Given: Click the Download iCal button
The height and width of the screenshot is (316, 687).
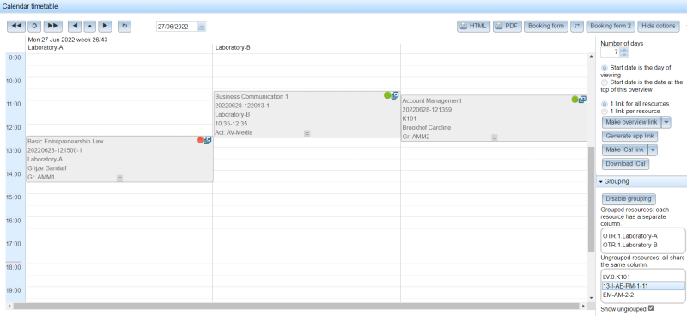Looking at the screenshot, I should click(x=626, y=164).
